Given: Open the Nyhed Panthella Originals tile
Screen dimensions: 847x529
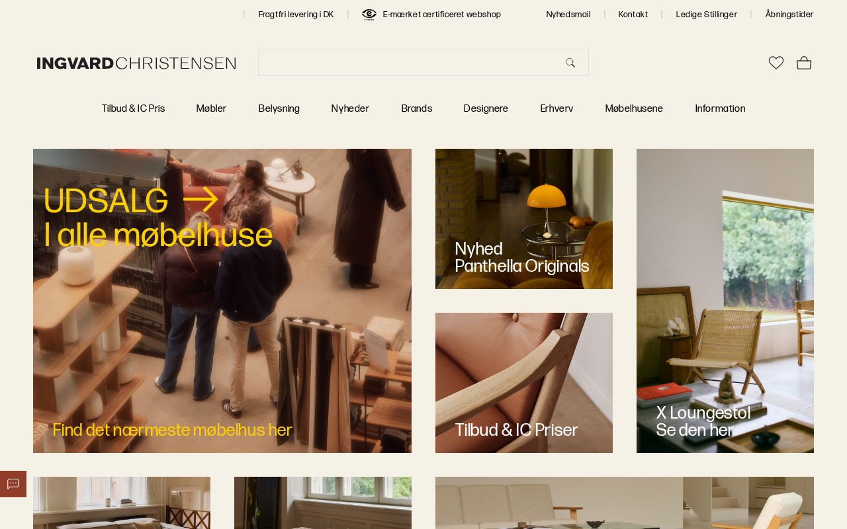Looking at the screenshot, I should (x=524, y=219).
